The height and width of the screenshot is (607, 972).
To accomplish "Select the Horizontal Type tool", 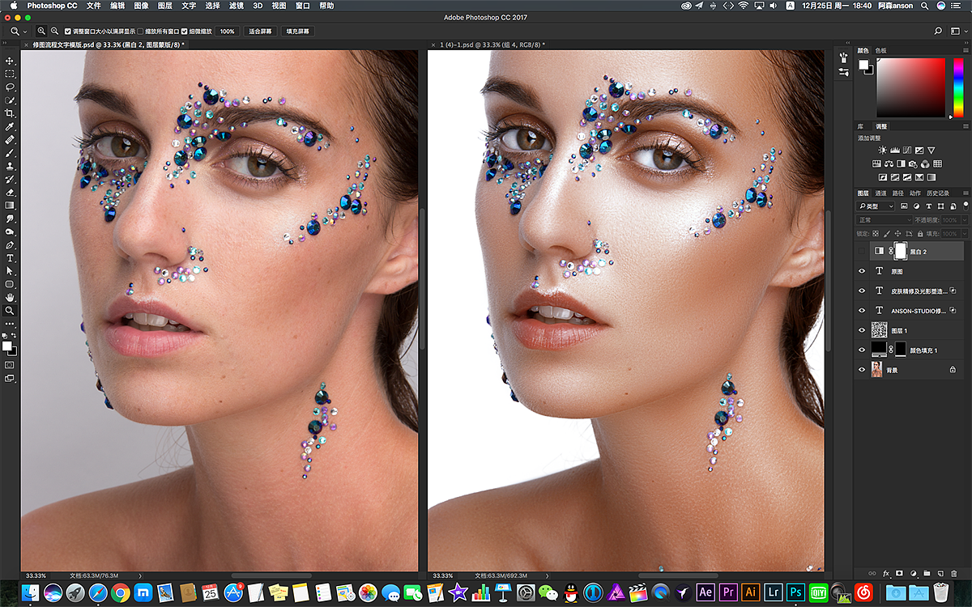I will click(10, 258).
